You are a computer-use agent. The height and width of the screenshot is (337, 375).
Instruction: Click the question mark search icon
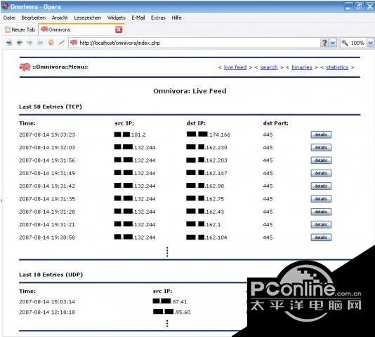(x=324, y=43)
